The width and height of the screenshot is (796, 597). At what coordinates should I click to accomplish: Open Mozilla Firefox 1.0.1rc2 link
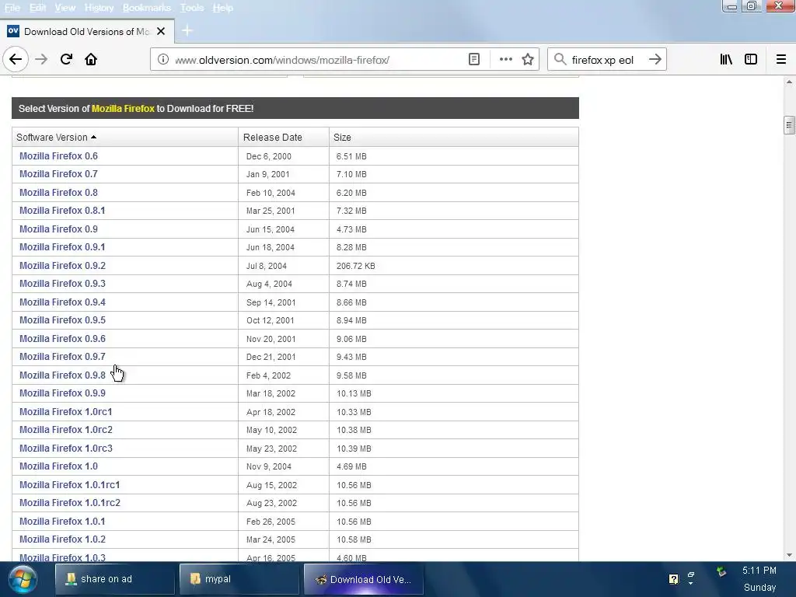(69, 503)
